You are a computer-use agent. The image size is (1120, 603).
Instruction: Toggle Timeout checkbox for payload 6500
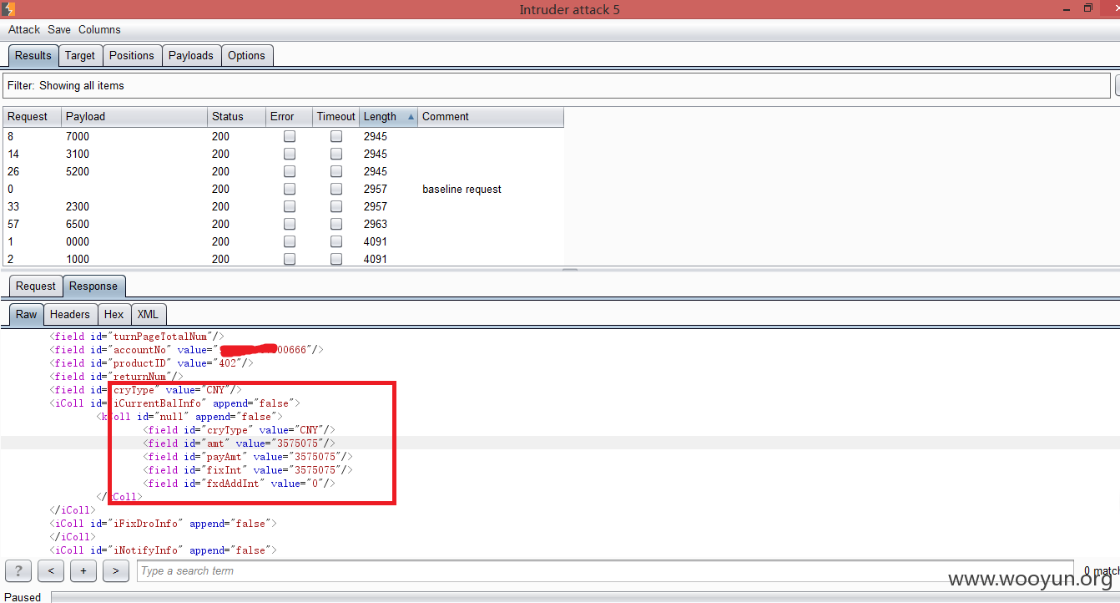point(336,224)
